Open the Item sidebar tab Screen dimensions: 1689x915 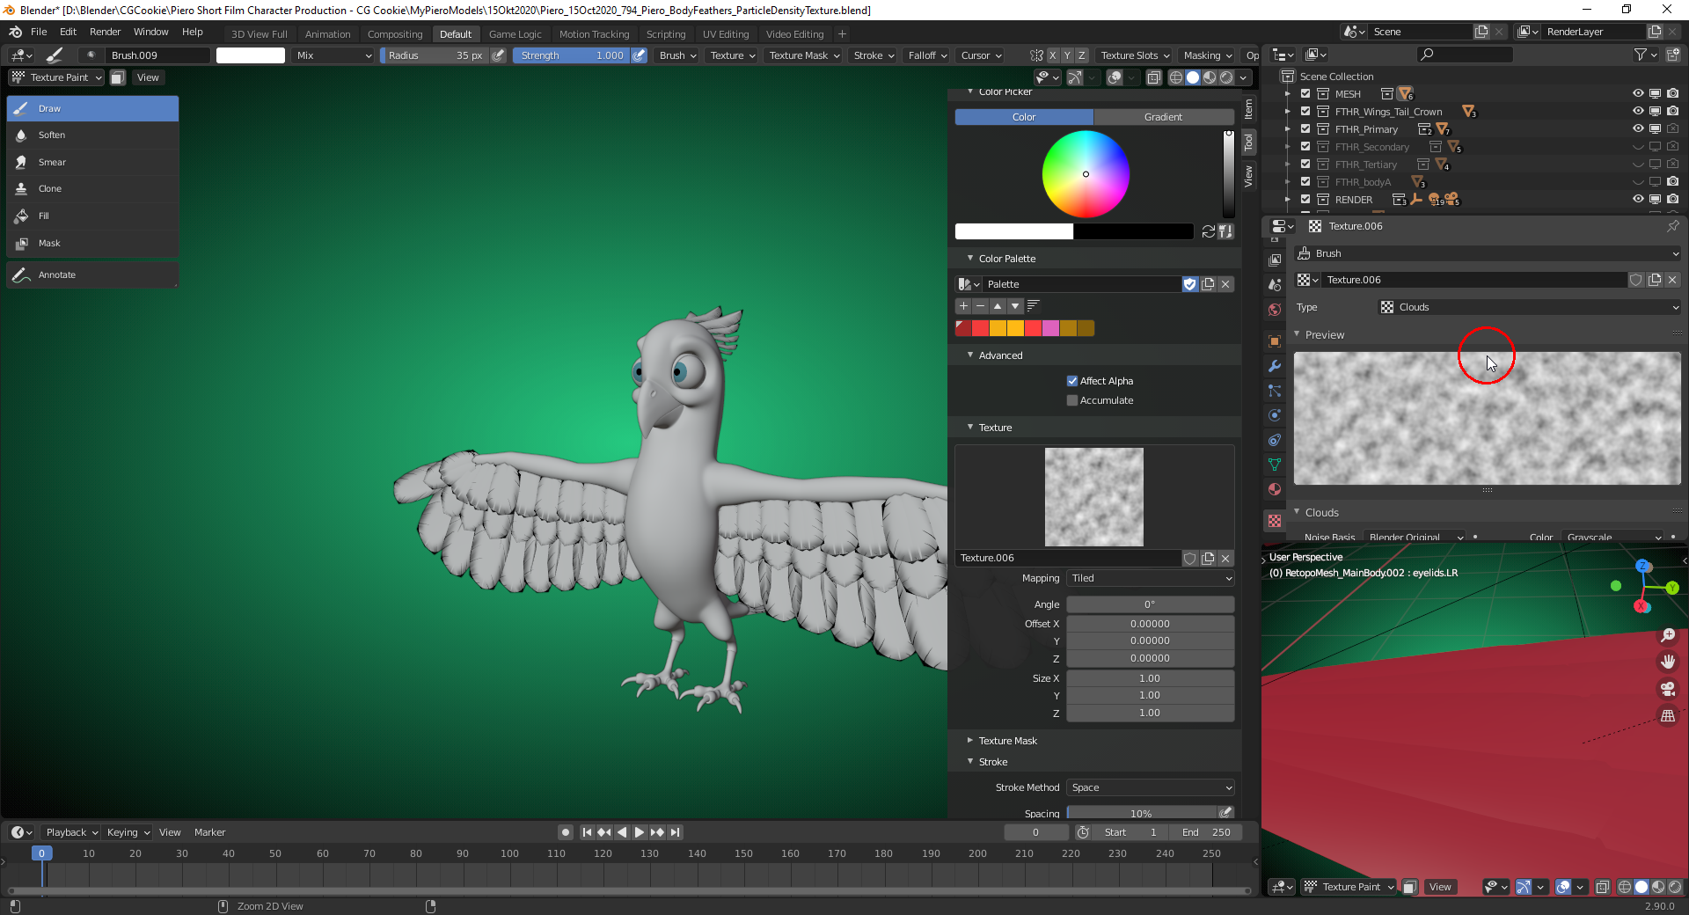(1248, 108)
